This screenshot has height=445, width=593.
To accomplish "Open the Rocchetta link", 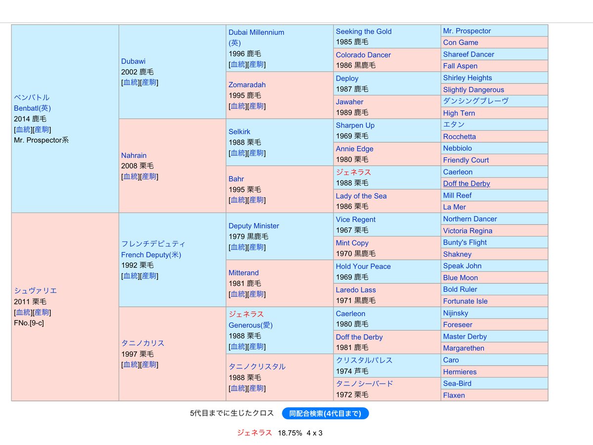I will pos(460,136).
